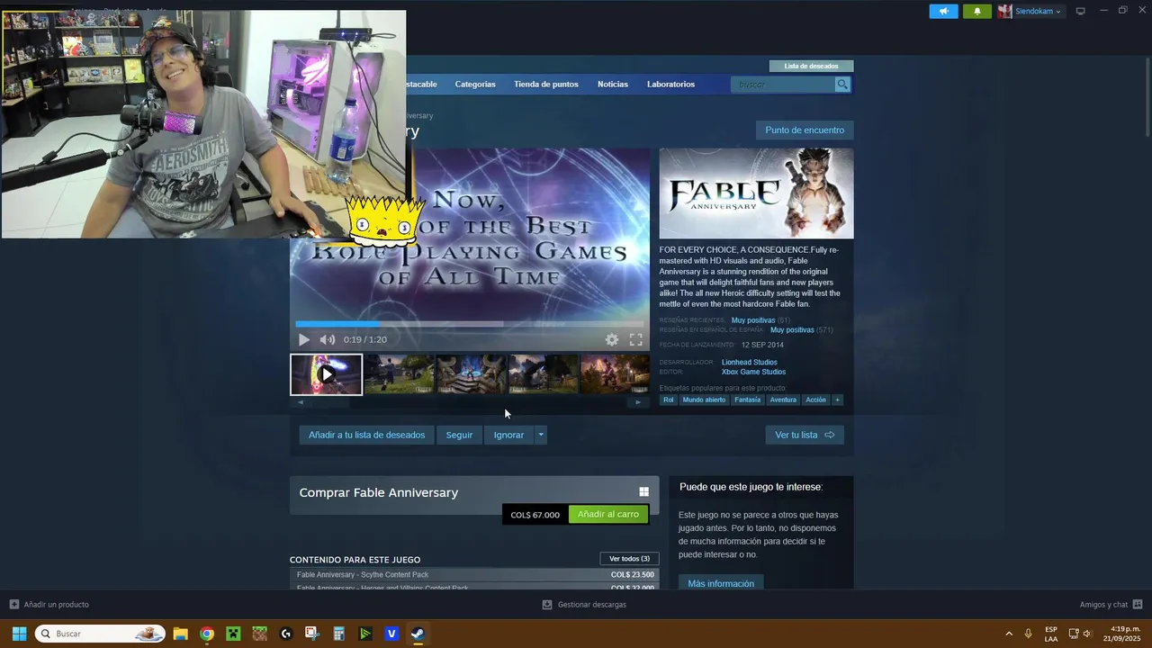This screenshot has width=1152, height=648.
Task: Select the Rol tag
Action: 669,400
